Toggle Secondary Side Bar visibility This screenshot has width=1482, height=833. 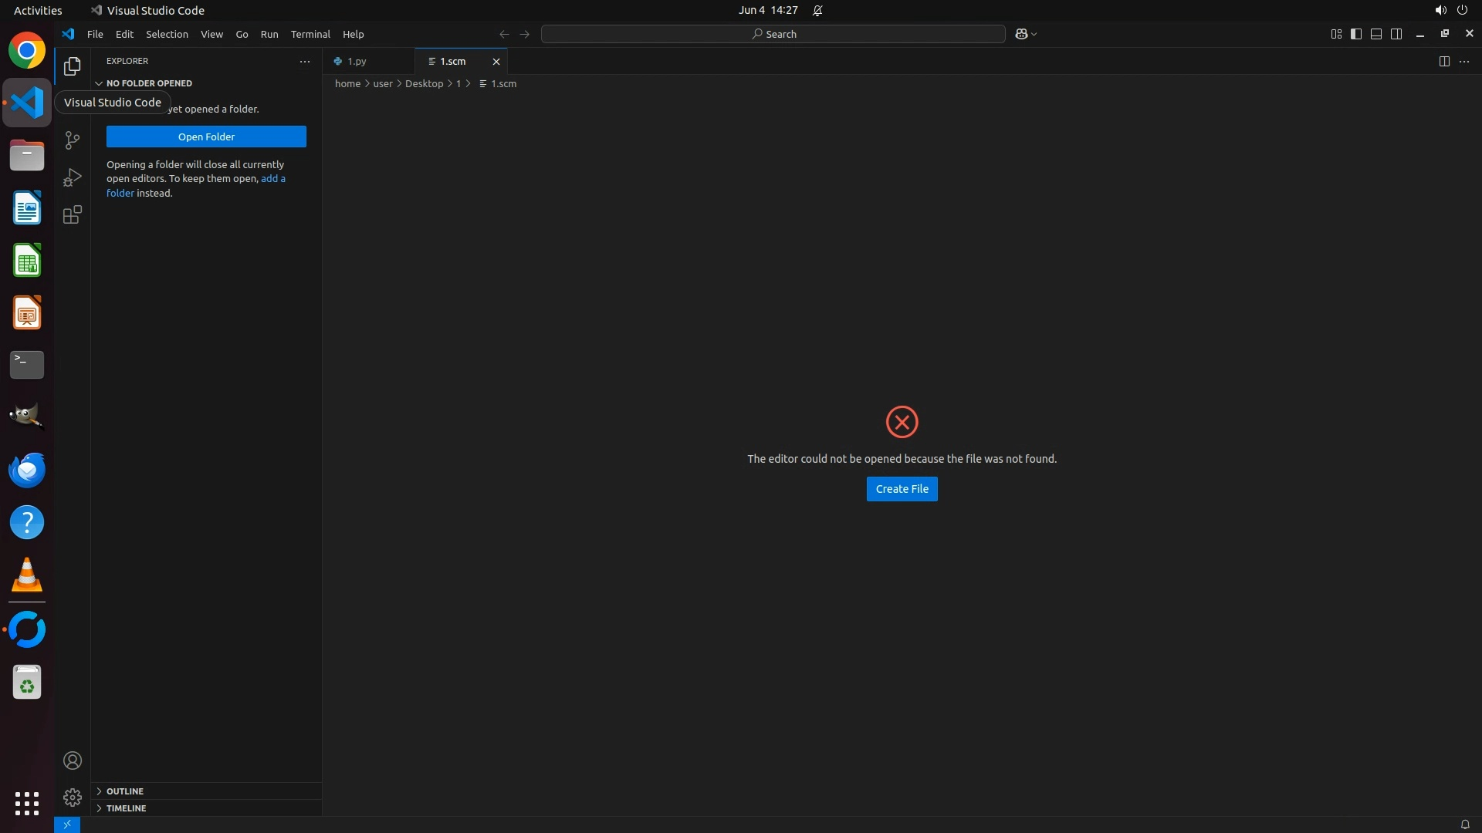point(1396,34)
